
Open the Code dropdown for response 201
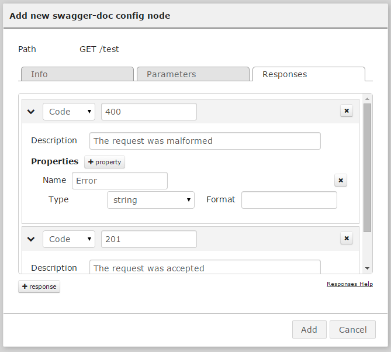69,239
